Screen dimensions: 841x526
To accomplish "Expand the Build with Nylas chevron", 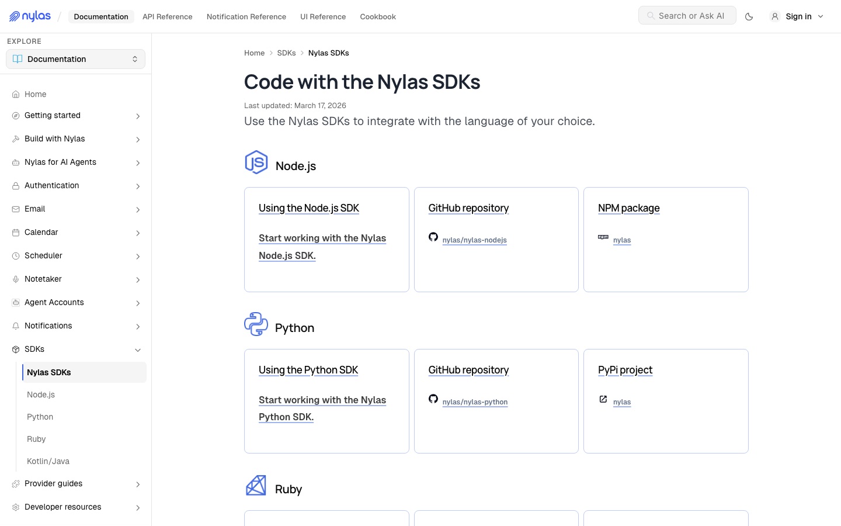I will click(x=138, y=139).
